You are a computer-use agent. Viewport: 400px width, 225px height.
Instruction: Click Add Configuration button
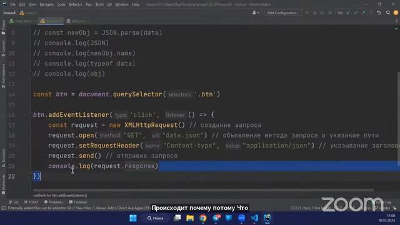click(x=283, y=12)
